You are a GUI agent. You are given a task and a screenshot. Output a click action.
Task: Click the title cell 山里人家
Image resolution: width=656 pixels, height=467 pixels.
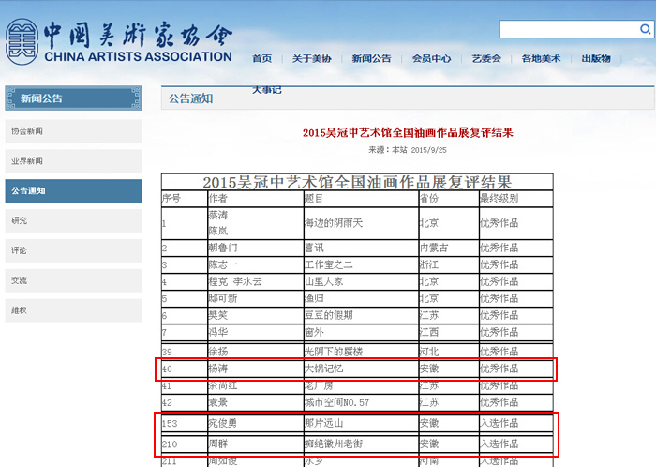(361, 281)
